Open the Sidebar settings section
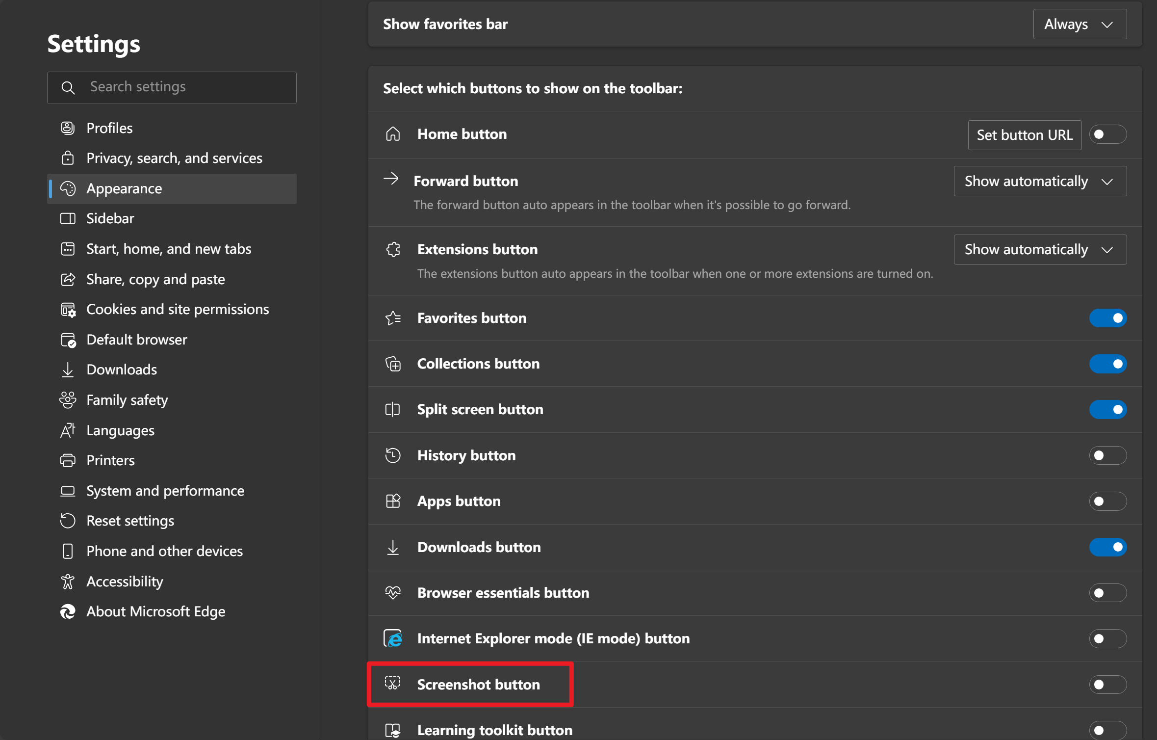Viewport: 1157px width, 740px height. (x=110, y=218)
